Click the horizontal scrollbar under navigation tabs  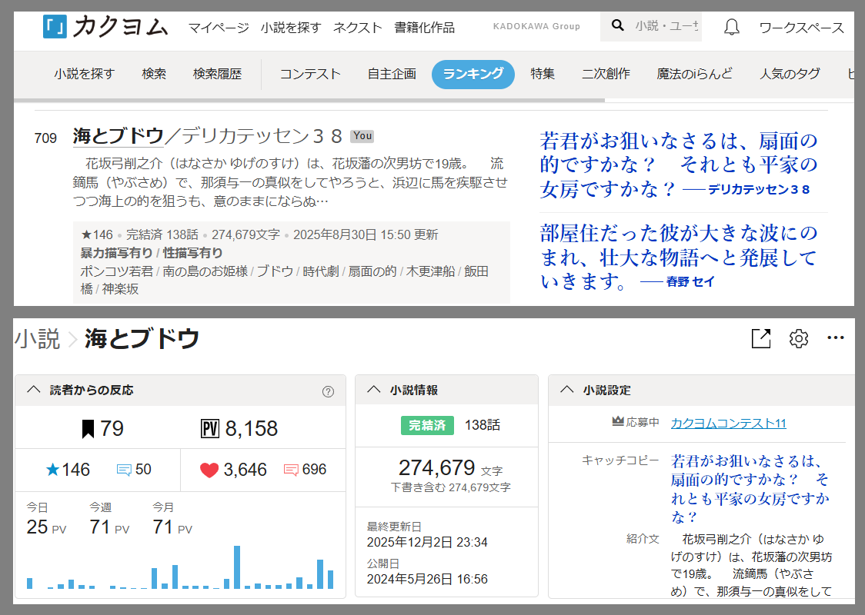point(308,100)
